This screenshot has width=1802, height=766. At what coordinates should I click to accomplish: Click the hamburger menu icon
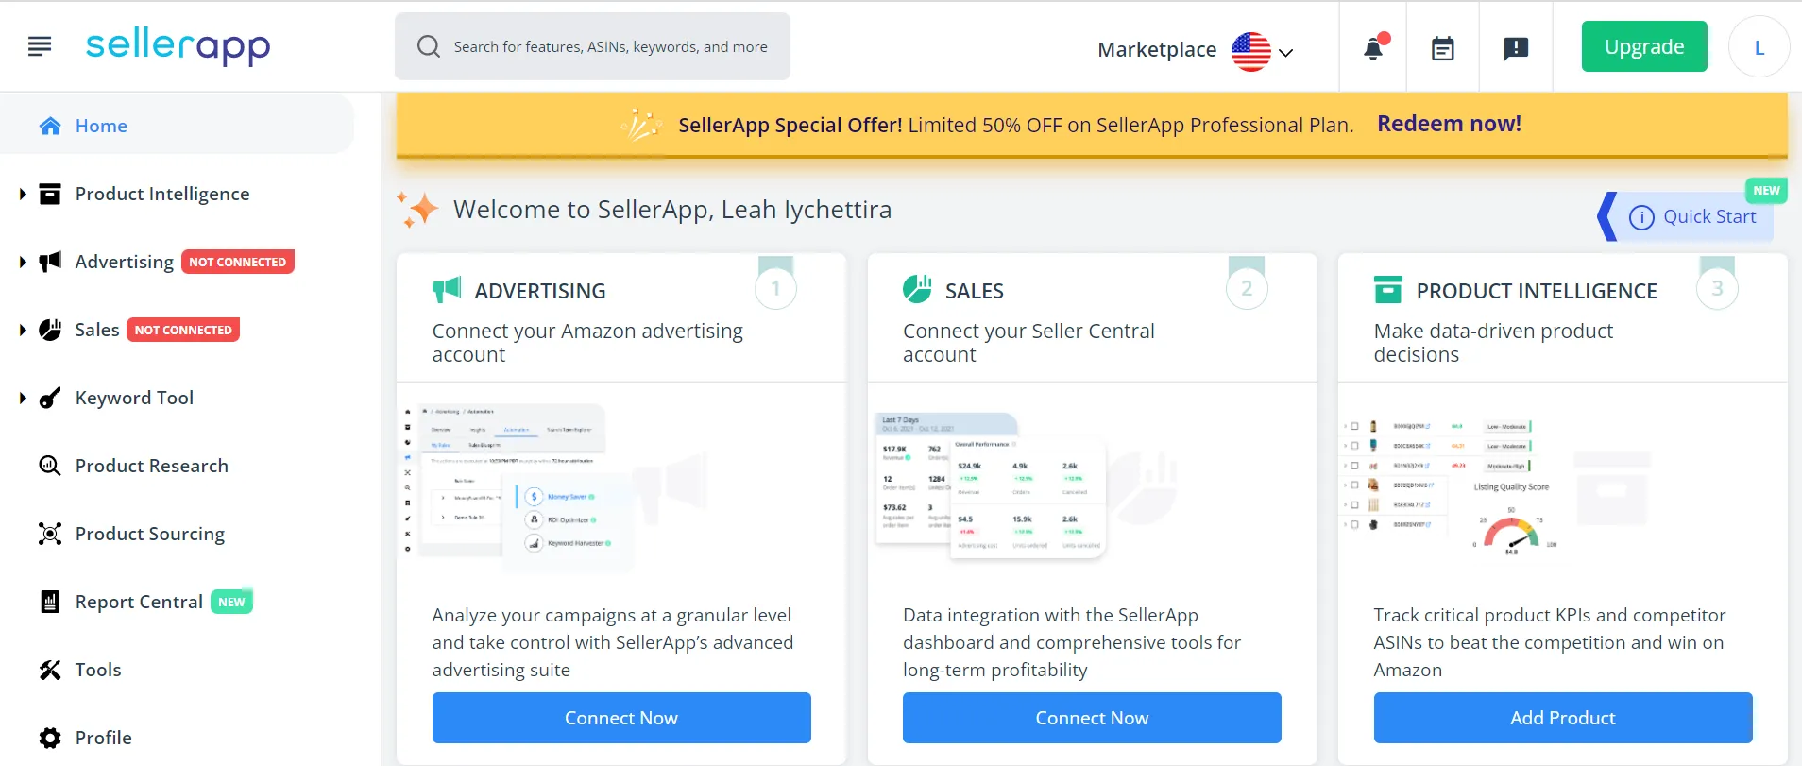pyautogui.click(x=39, y=45)
